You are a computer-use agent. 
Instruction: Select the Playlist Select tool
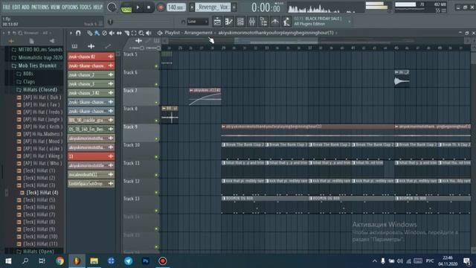tap(134, 33)
